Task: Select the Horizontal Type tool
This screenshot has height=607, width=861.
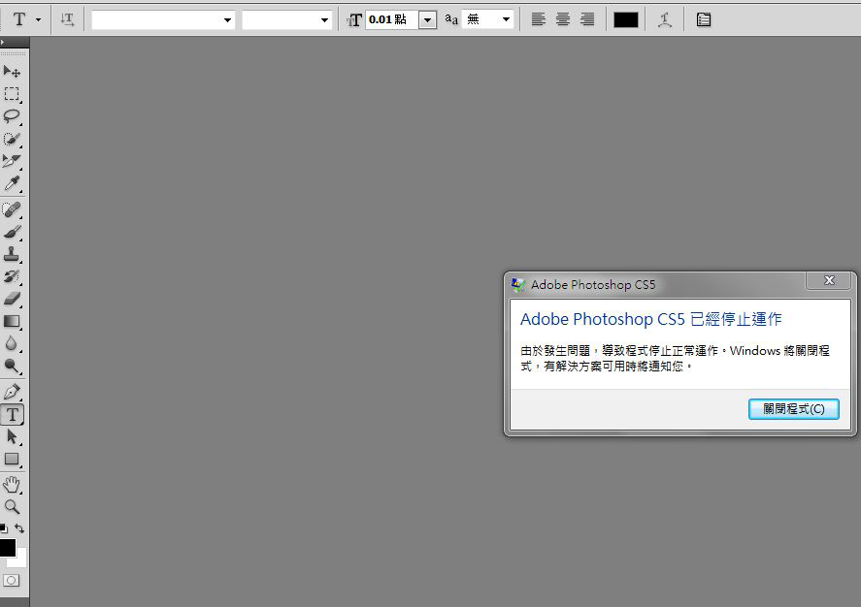Action: [12, 415]
